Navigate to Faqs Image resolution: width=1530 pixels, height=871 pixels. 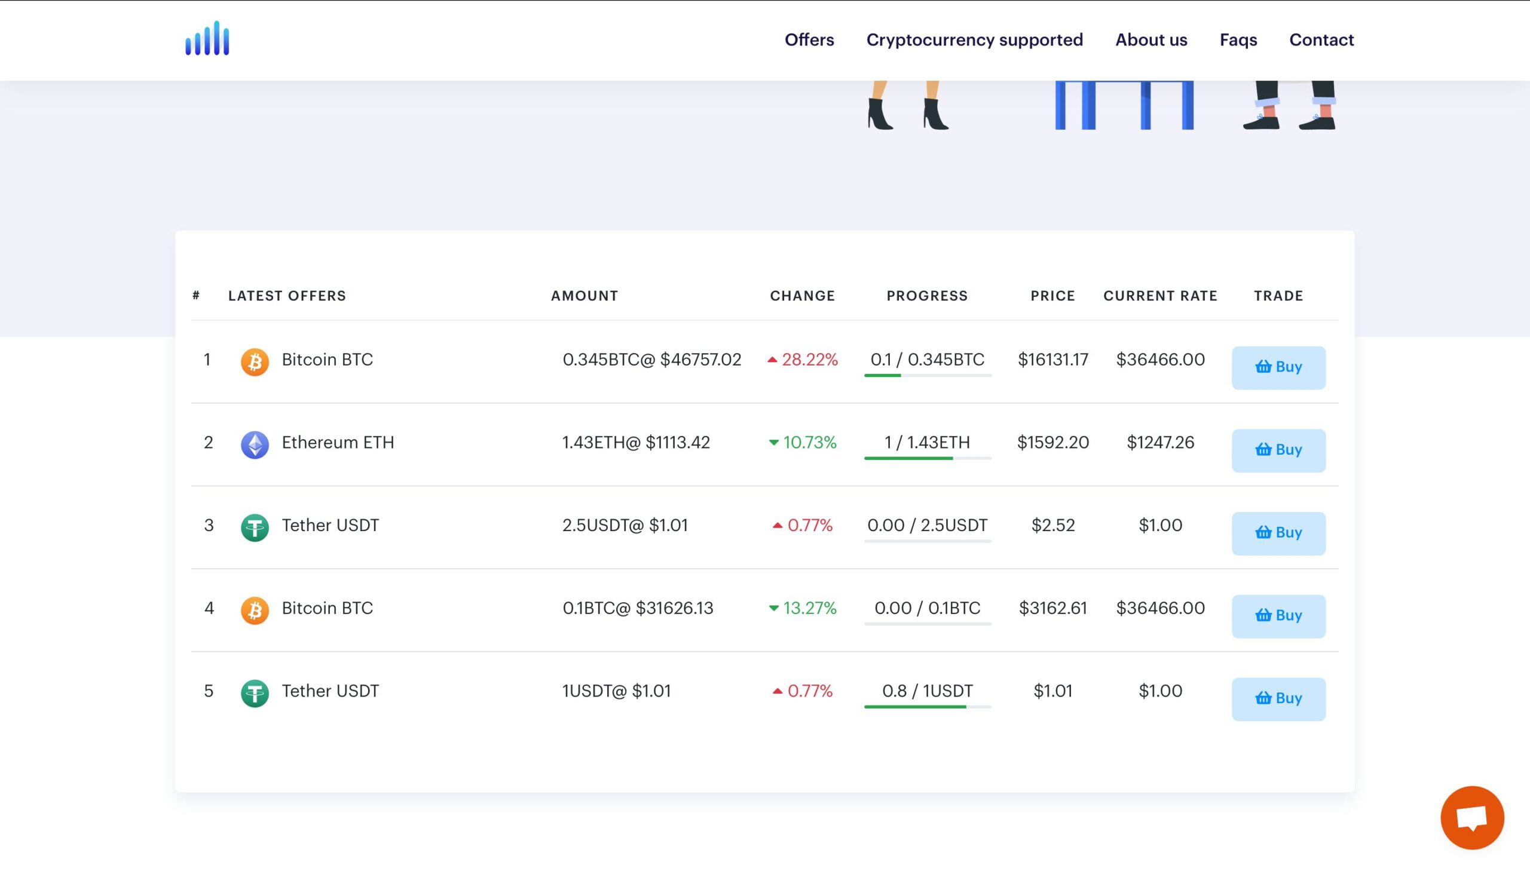(x=1238, y=40)
